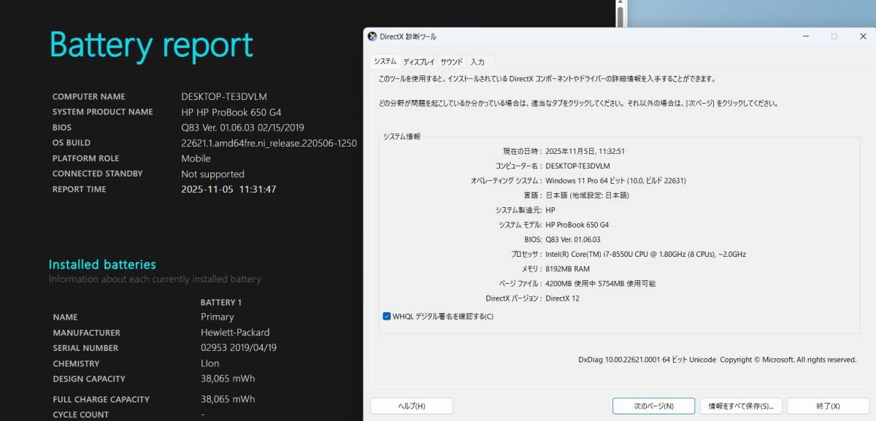Toggle the WHQL digital signature checkbox
Image resolution: width=876 pixels, height=421 pixels.
tap(387, 316)
